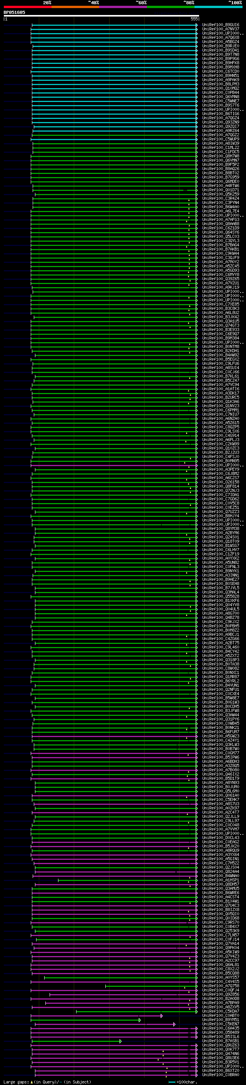Screen dimensions: 246x1085
Task: Select the UniRef100_A9KJ19 hit name
Action: click(x=221, y=287)
